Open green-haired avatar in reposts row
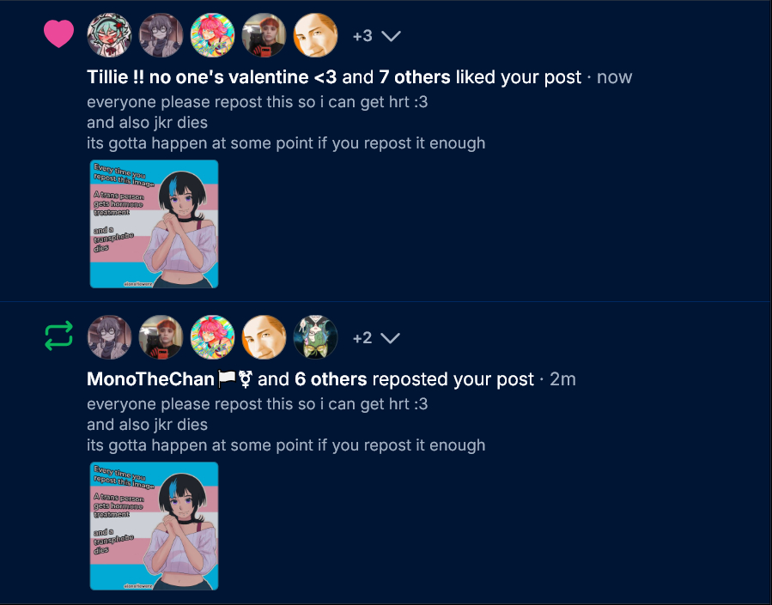 pyautogui.click(x=316, y=337)
